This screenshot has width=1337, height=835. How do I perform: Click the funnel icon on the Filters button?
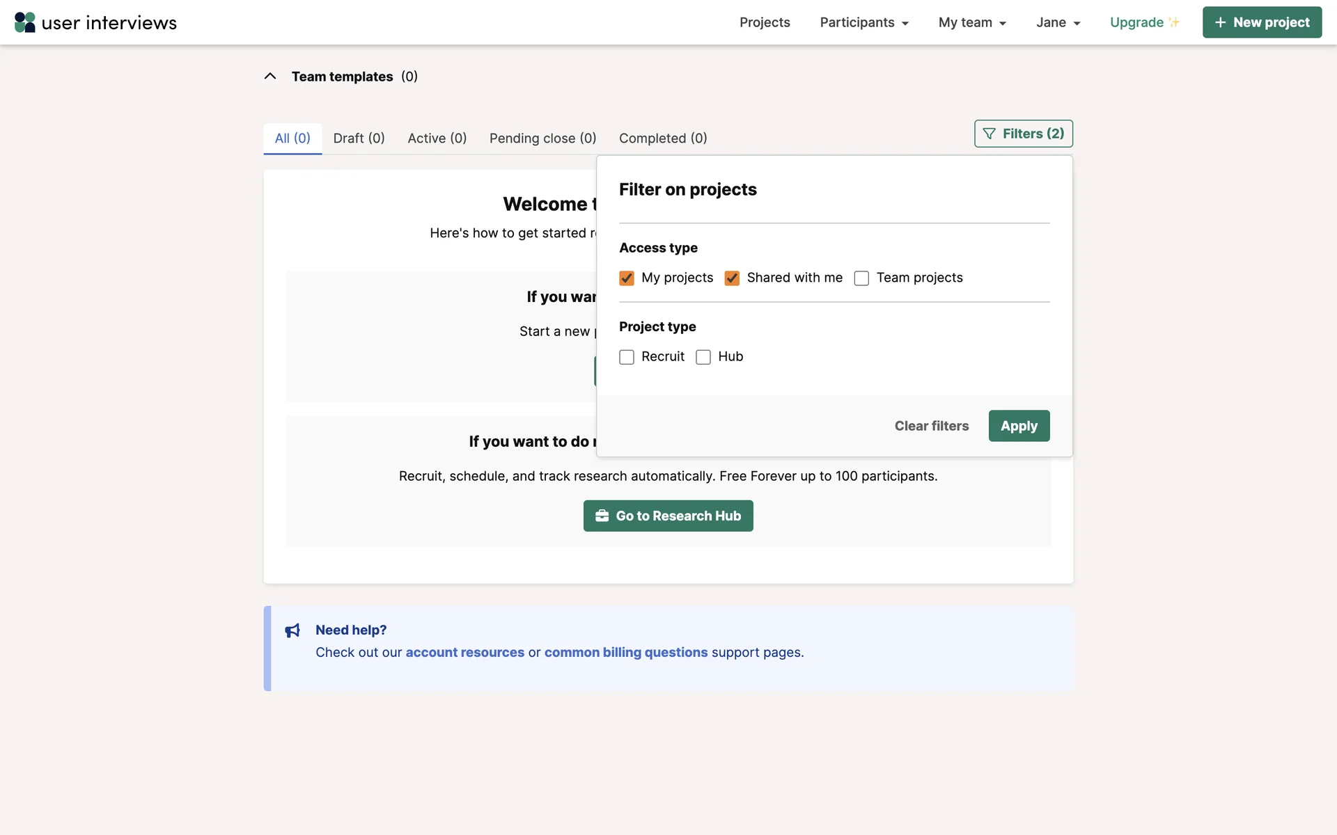989,134
